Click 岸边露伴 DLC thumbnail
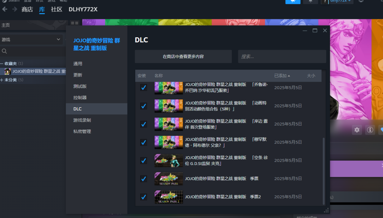The image size is (383, 218). coord(168,124)
